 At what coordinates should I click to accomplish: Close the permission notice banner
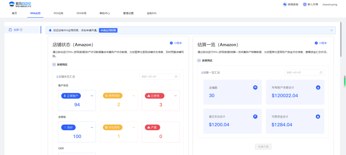click(332, 30)
